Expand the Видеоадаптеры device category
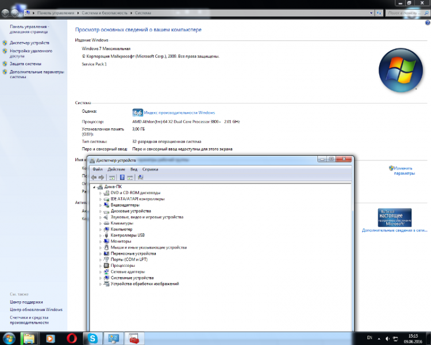431x345 pixels. pos(100,205)
